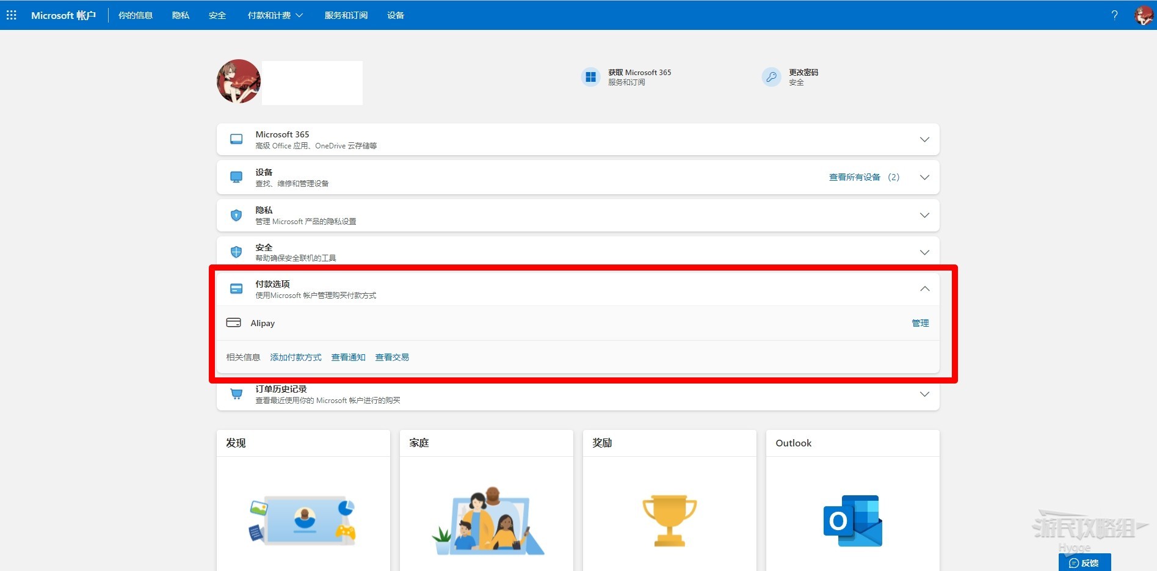Image resolution: width=1157 pixels, height=571 pixels.
Task: Expand the 安全 section chevron
Action: (924, 252)
